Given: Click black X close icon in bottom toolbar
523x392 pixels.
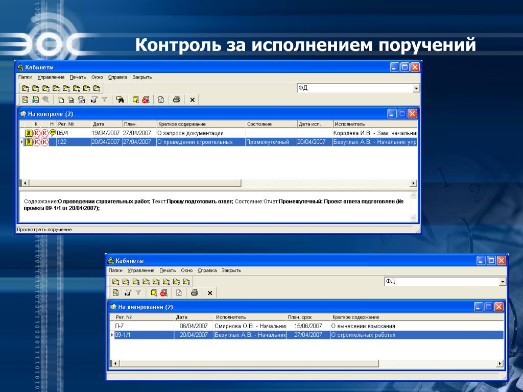Looking at the screenshot, I should click(210, 293).
